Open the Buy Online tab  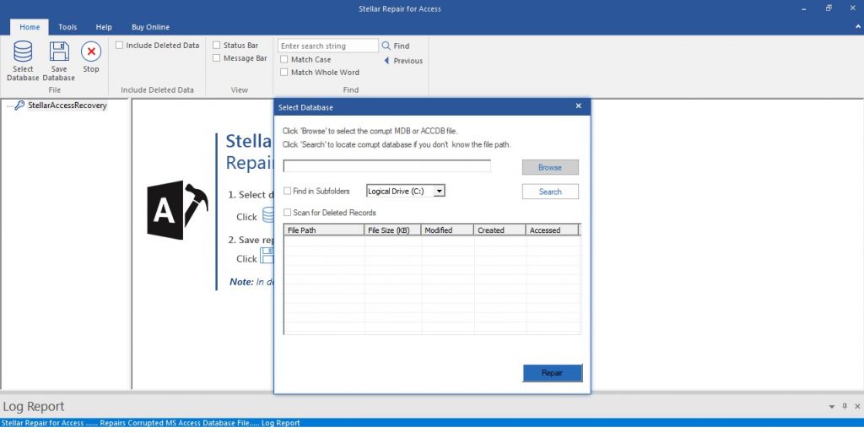tap(150, 27)
